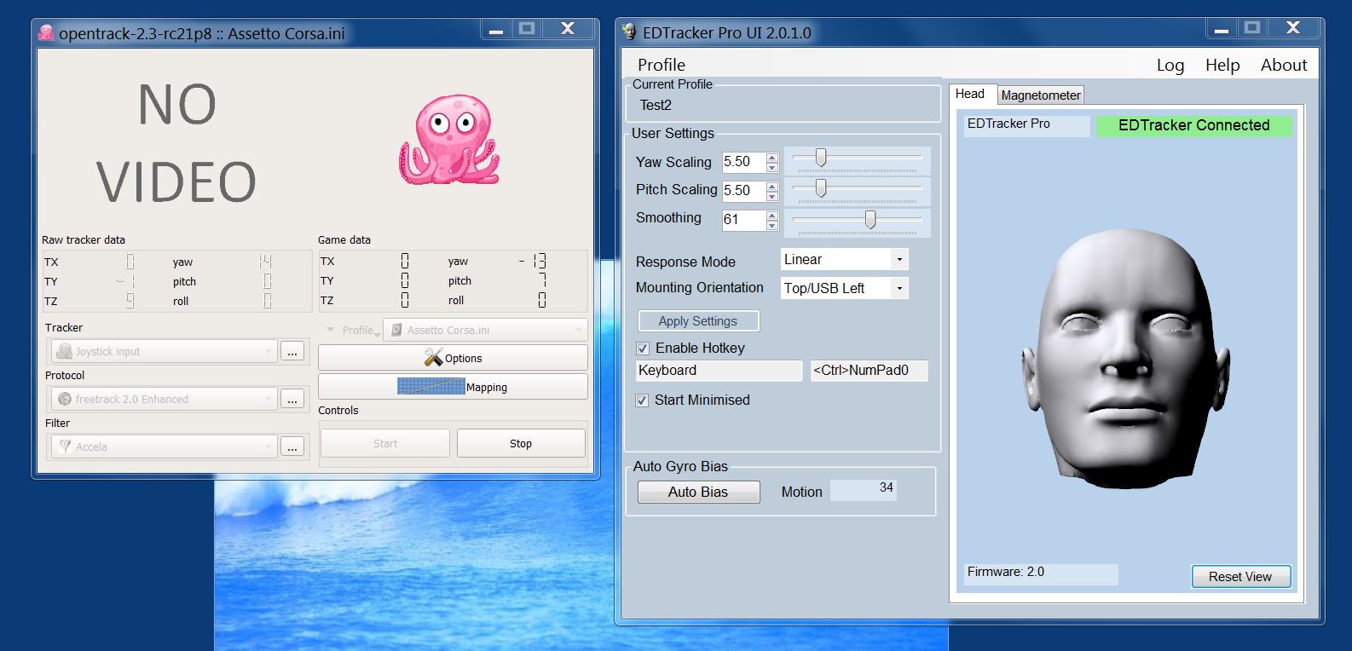Image resolution: width=1352 pixels, height=651 pixels.
Task: Click the profile file icon beside Assetto Corsa.ini
Action: pos(396,330)
